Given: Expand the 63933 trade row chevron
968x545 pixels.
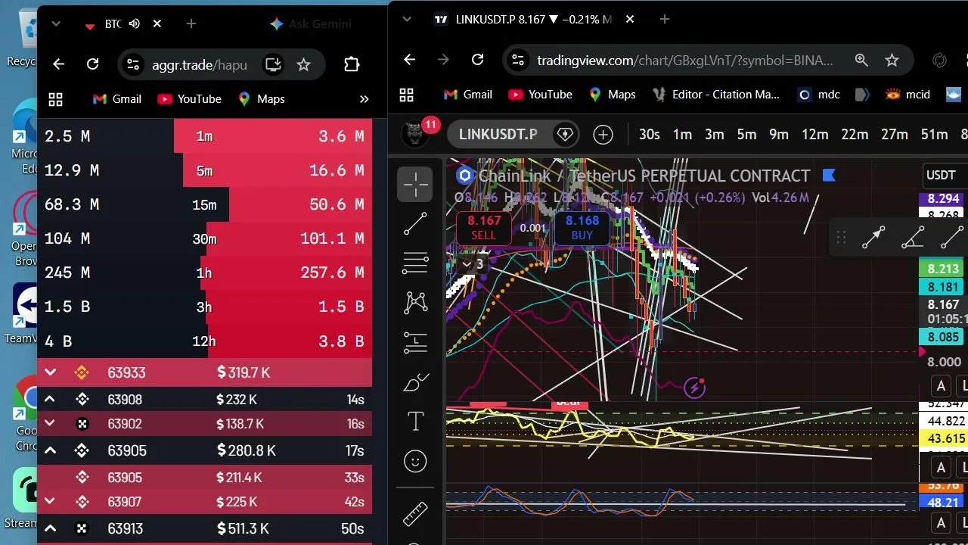Looking at the screenshot, I should tap(50, 372).
